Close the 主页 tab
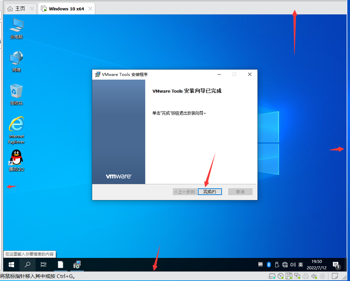350x281 pixels. click(x=32, y=9)
